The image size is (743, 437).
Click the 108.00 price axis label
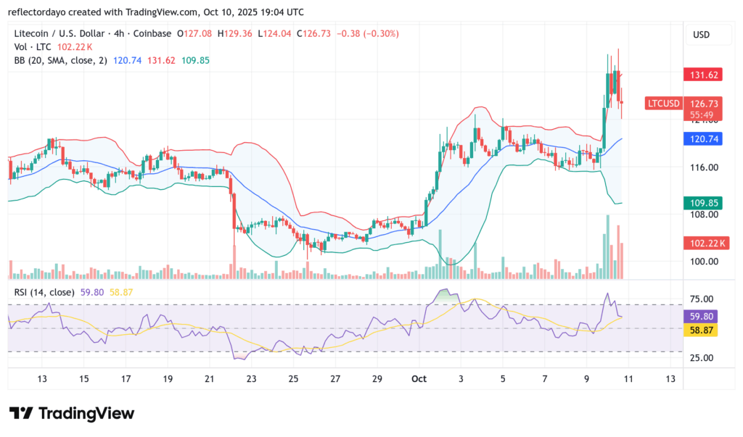pyautogui.click(x=704, y=215)
